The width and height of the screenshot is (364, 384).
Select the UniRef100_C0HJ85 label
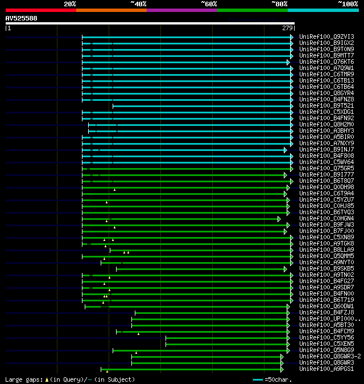326,206
